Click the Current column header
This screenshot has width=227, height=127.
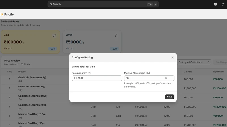[188, 72]
